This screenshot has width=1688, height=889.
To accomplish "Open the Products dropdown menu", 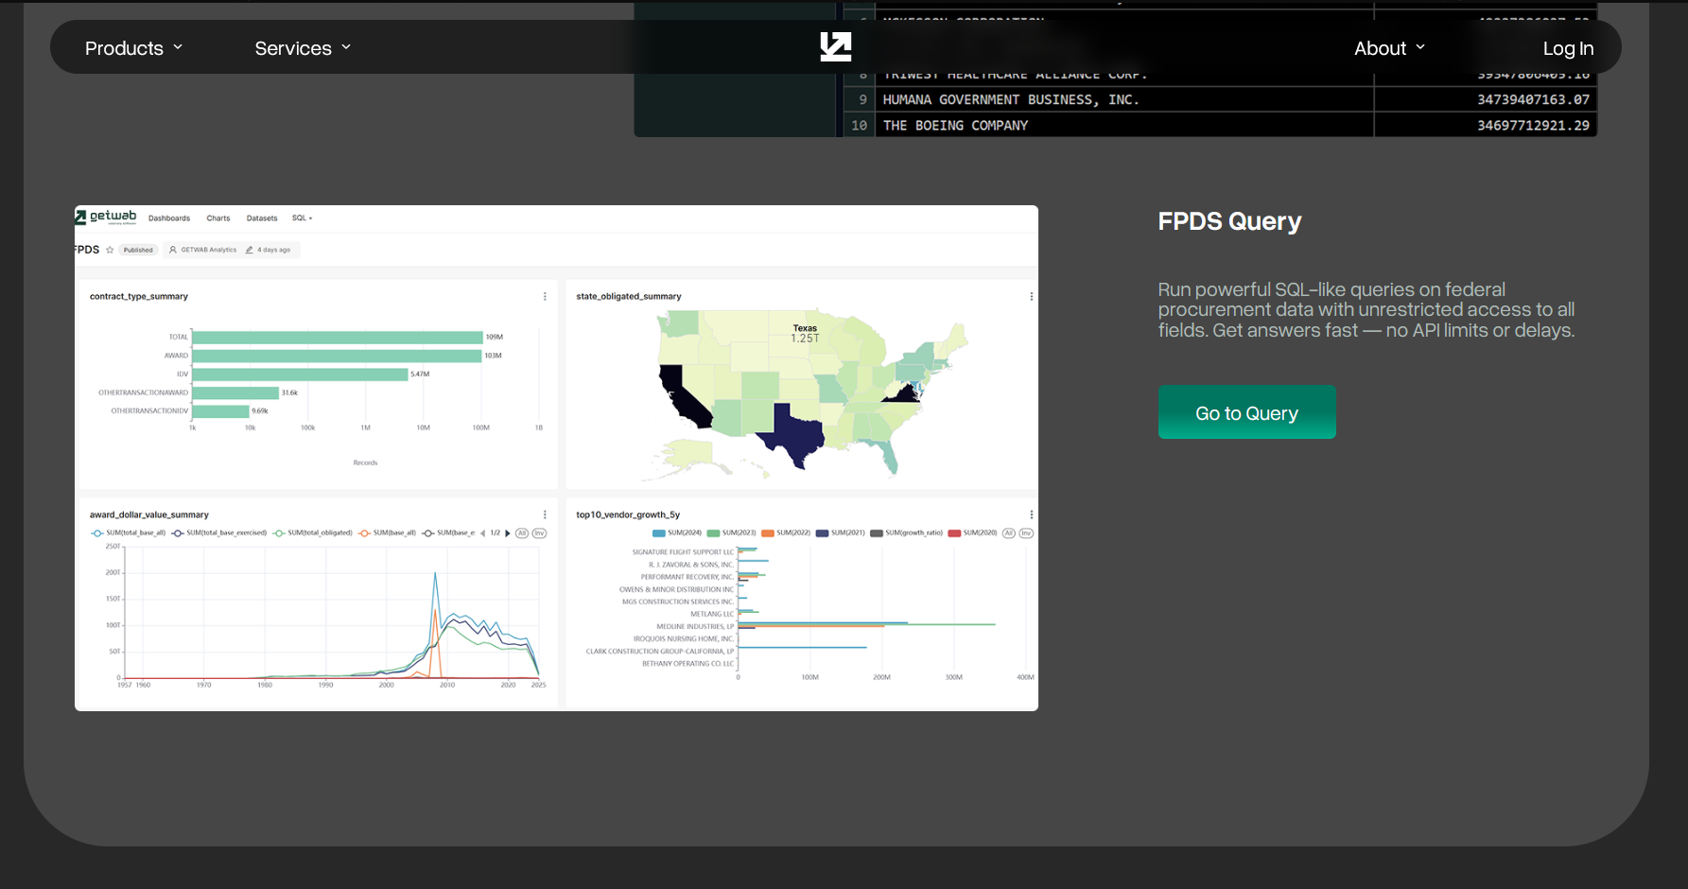I will [x=133, y=48].
